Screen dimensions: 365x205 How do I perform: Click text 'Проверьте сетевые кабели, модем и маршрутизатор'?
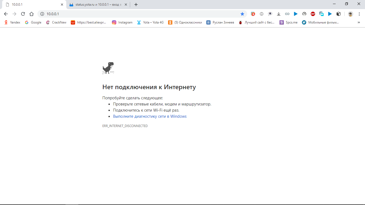click(x=162, y=104)
